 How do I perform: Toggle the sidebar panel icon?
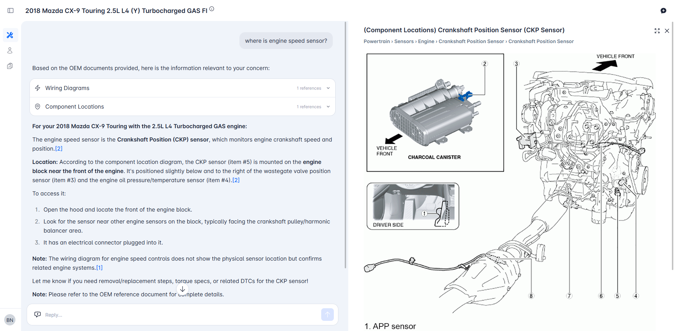[11, 11]
